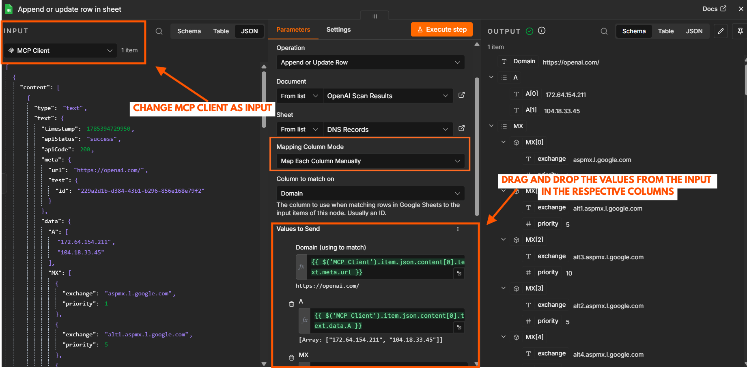Click the panel drag handle at top
747x368 pixels.
375,16
